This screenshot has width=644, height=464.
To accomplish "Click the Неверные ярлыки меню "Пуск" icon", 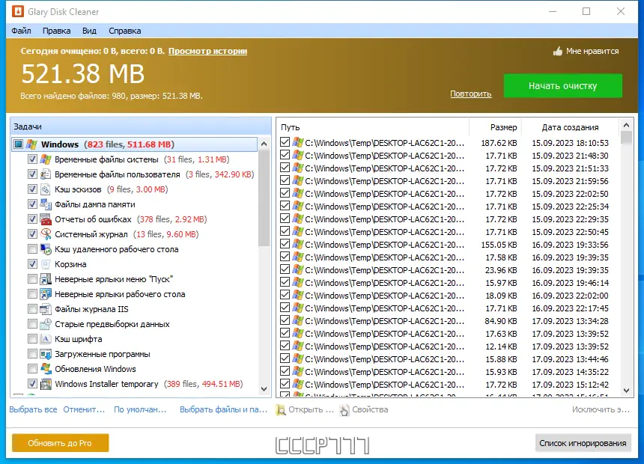I will 46,279.
